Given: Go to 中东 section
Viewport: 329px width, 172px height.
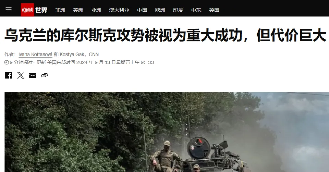Looking at the screenshot, I should (x=196, y=10).
